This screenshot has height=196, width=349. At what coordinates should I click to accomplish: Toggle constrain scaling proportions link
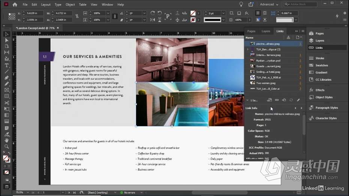point(115,16)
